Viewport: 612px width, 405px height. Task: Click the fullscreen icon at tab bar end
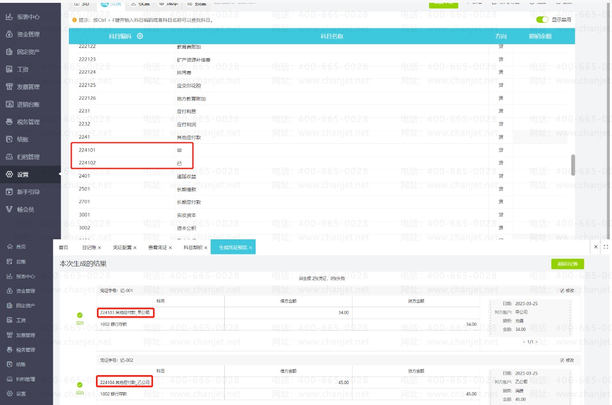[605, 247]
